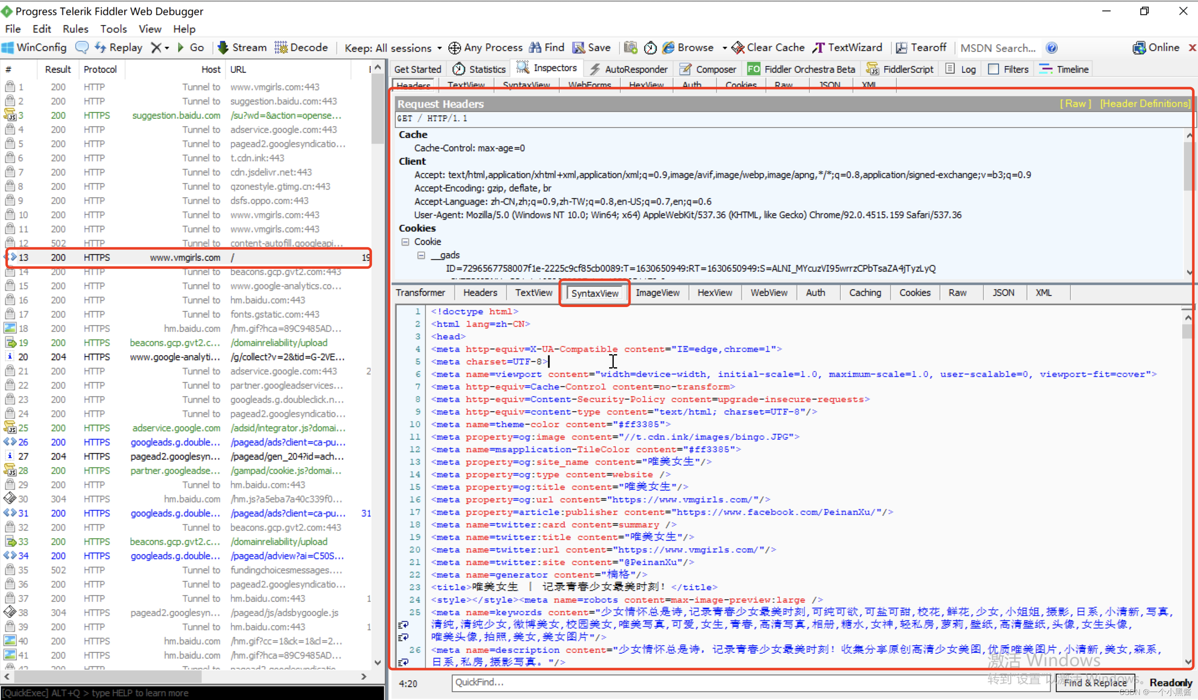Click the FiddlerScript icon in panel

tap(881, 69)
